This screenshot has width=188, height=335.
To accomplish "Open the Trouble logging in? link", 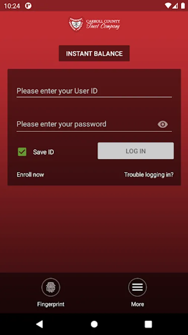I will tap(149, 175).
